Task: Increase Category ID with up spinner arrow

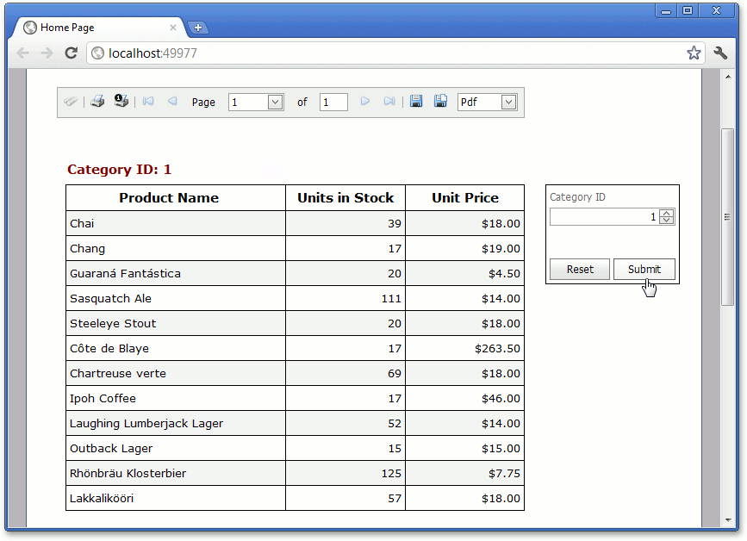Action: click(x=666, y=214)
